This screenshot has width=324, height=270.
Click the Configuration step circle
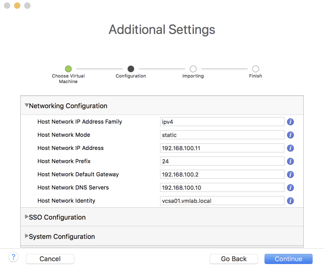[131, 69]
